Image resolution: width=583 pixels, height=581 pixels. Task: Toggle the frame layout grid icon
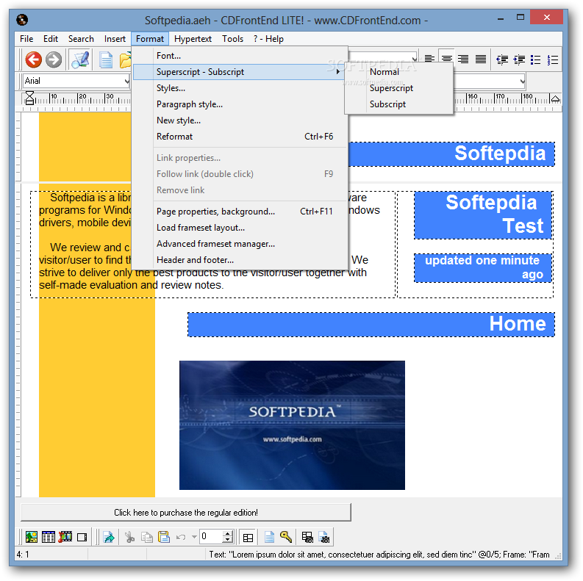(x=248, y=538)
